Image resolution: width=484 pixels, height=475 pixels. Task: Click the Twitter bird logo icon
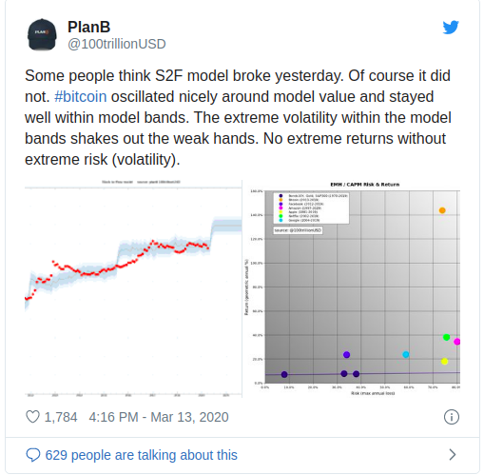point(451,28)
